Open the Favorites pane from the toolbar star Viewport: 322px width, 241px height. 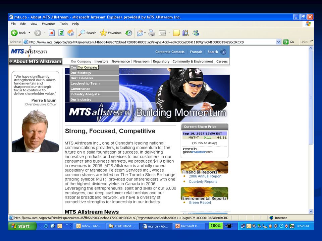[x=110, y=33]
